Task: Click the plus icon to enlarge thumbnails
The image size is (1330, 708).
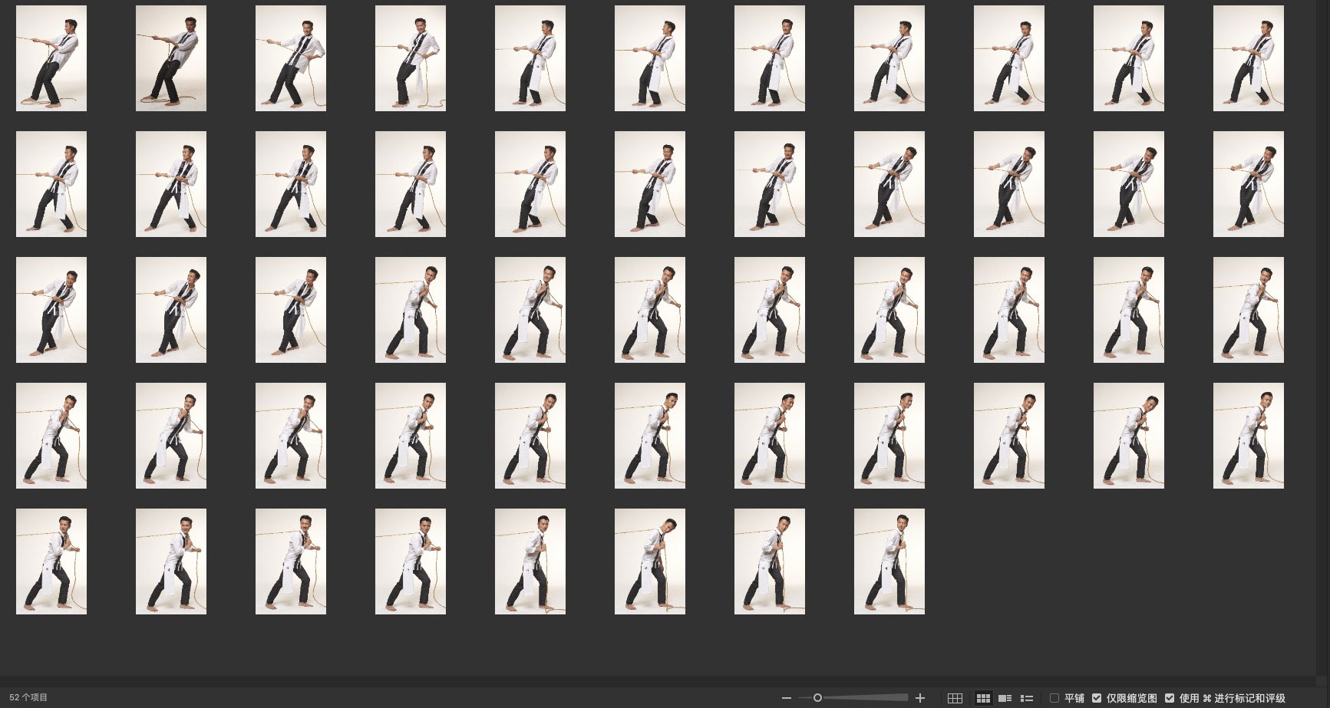Action: [920, 698]
